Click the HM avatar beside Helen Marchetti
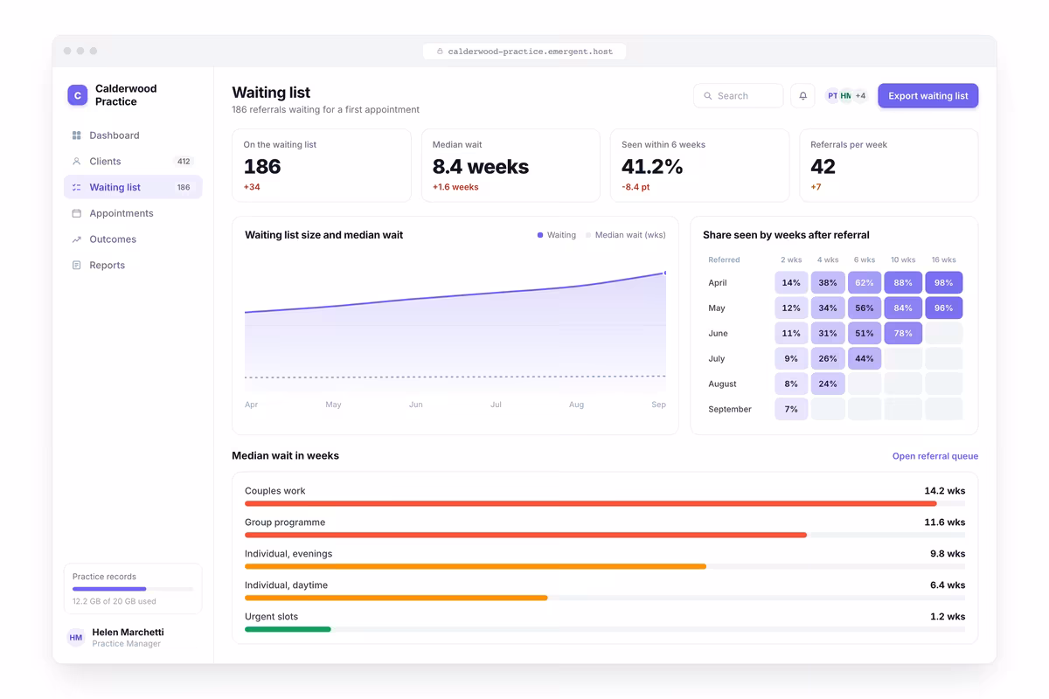 76,638
